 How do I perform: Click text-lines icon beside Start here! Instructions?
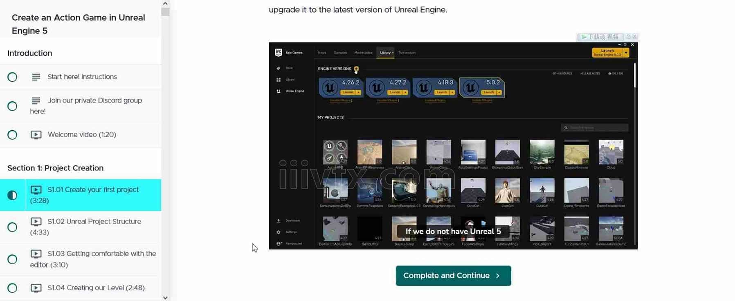coord(36,77)
